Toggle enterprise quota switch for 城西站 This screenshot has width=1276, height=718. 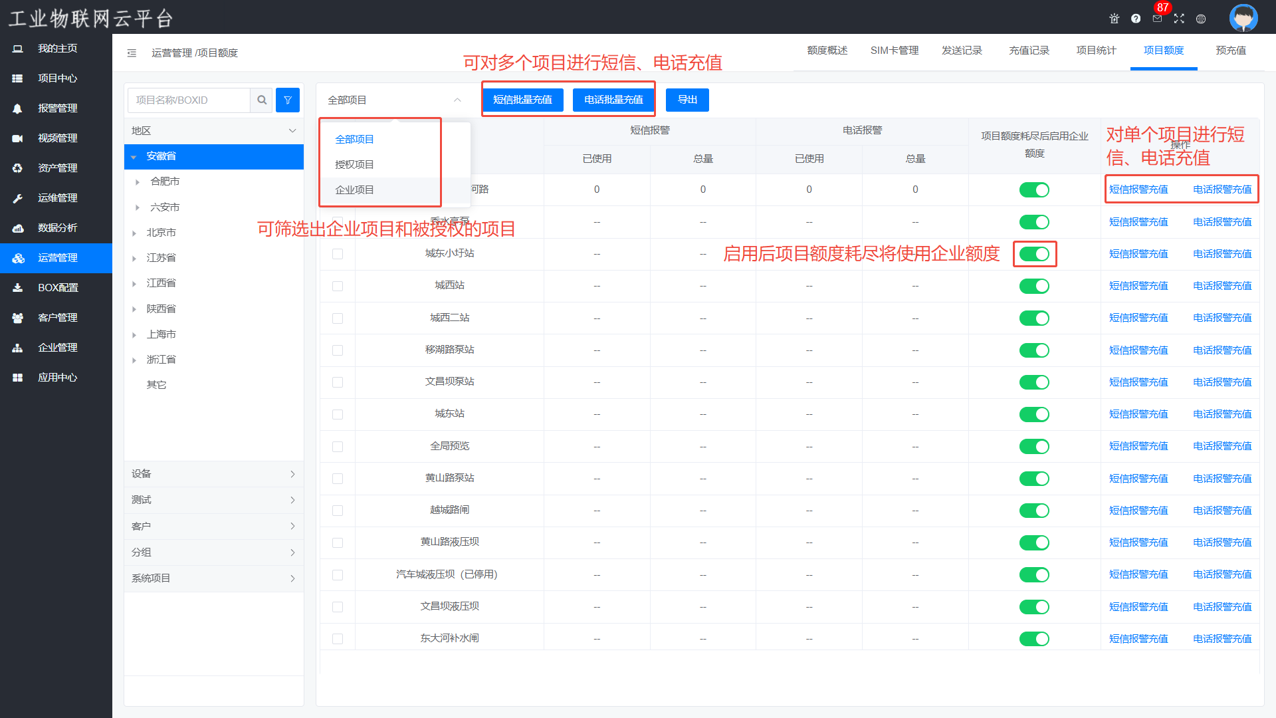coord(1034,287)
